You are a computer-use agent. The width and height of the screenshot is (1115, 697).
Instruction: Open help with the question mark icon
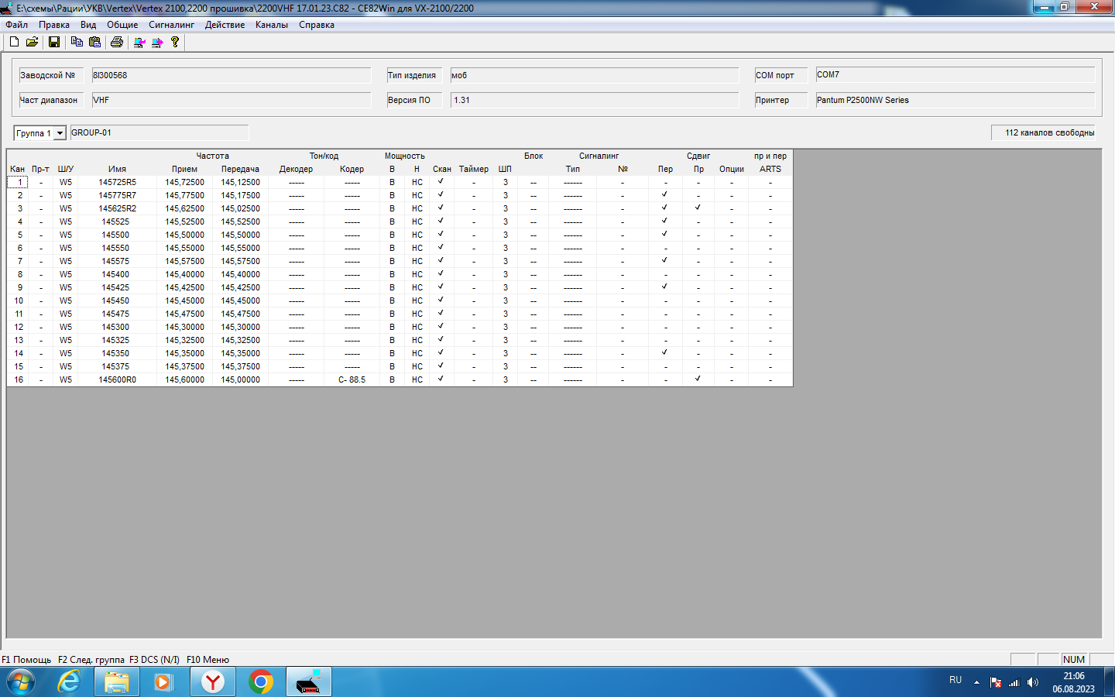coord(175,42)
